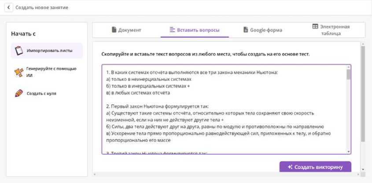
Task: Select the Вставить вопросы tab
Action: (195, 30)
